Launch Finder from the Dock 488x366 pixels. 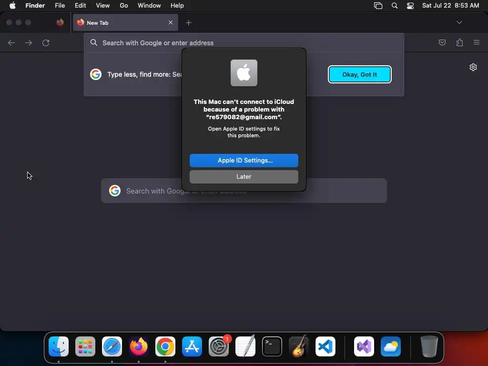[59, 346]
